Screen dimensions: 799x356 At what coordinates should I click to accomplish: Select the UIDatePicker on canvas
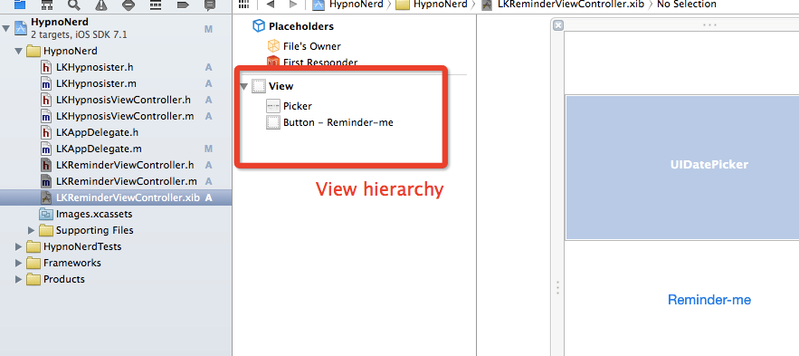682,168
